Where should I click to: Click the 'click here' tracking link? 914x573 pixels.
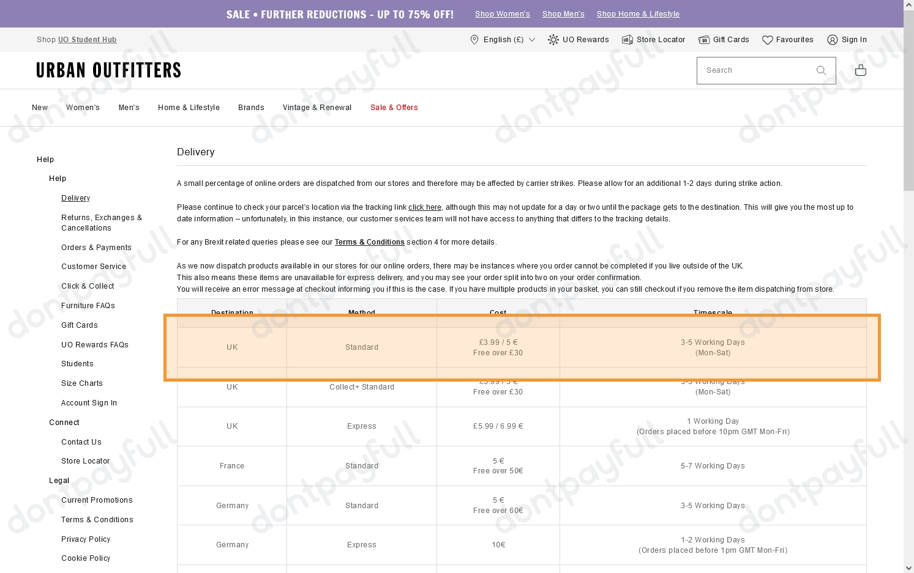425,207
